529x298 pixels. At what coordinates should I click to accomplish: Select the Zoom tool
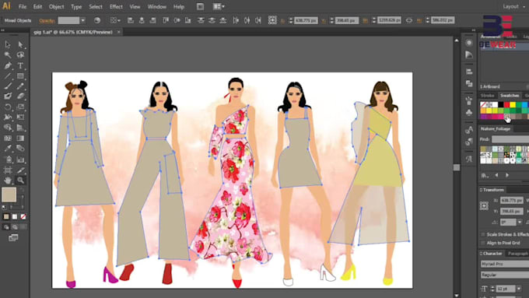pos(20,181)
